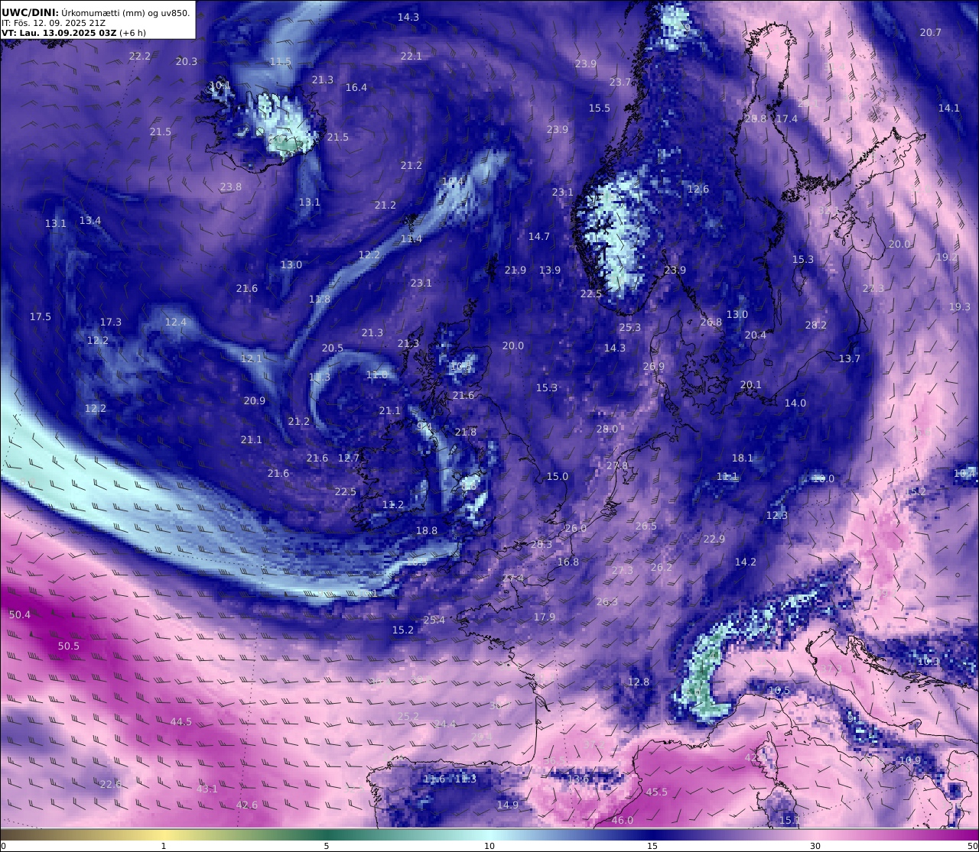Click the 26.5 value label
This screenshot has height=852, width=979.
point(646,526)
